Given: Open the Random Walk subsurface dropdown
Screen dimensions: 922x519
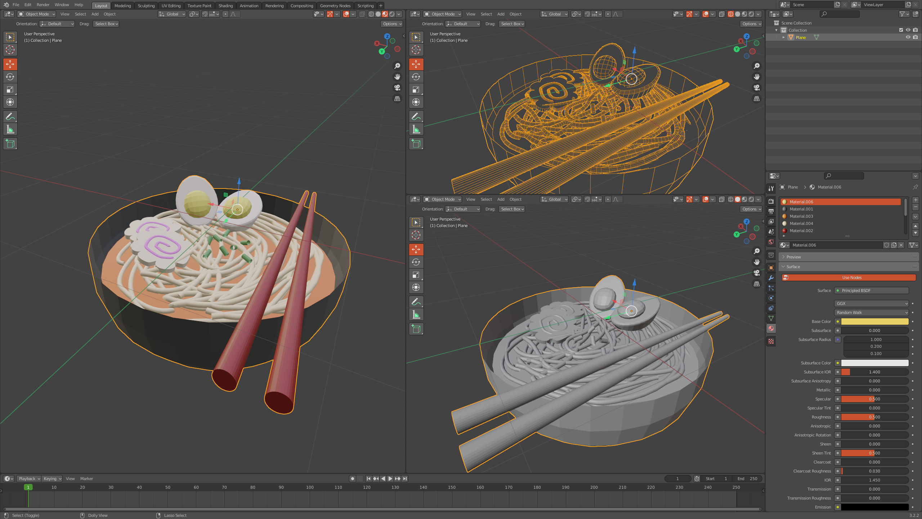Looking at the screenshot, I should pyautogui.click(x=871, y=312).
